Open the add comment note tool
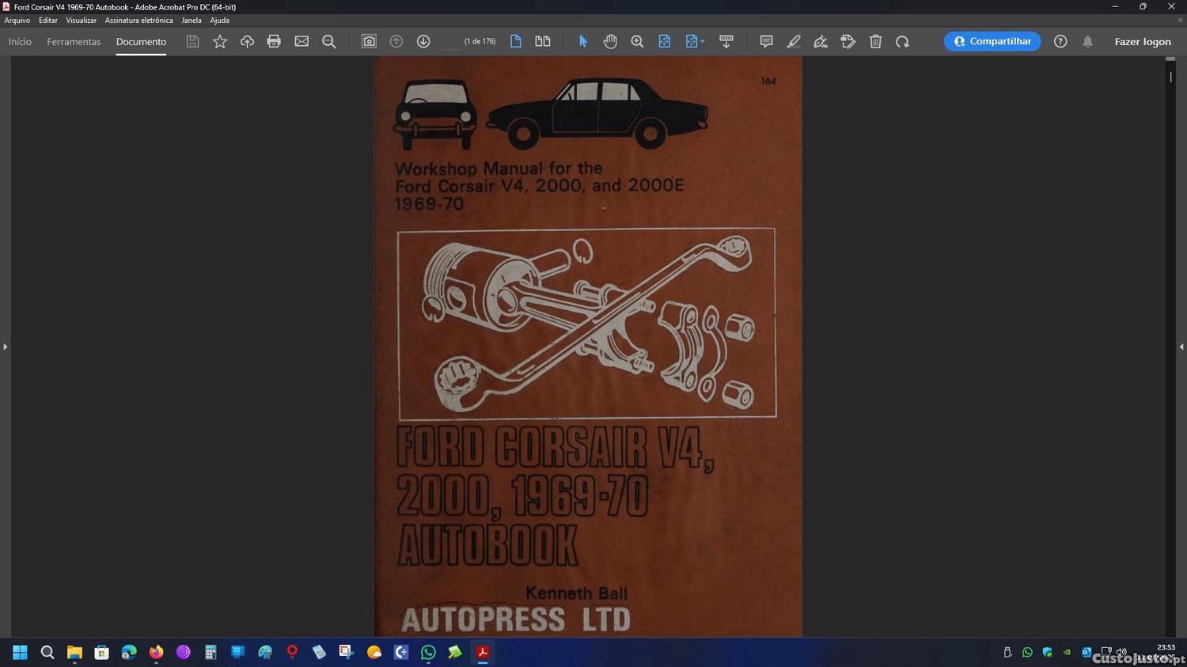Screen dimensions: 1187x667 point(766,42)
